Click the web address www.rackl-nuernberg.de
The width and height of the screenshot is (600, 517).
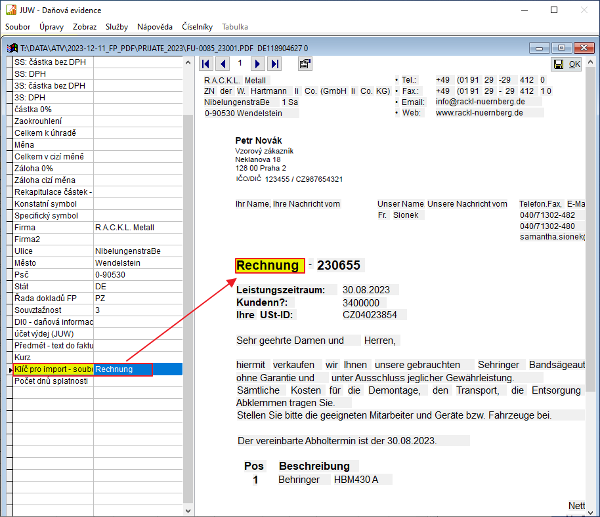pos(479,113)
